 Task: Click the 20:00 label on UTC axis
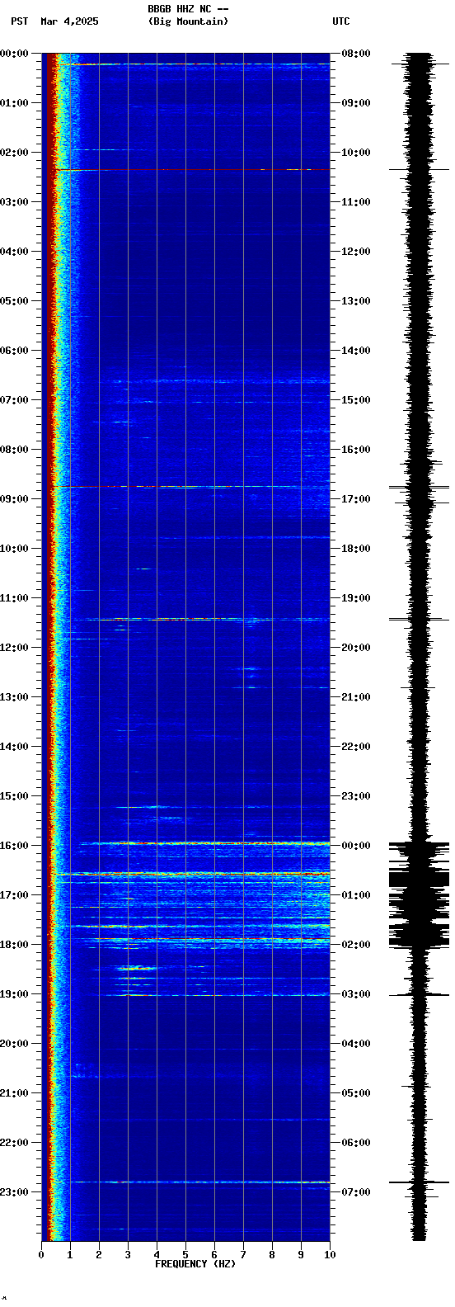click(x=356, y=648)
